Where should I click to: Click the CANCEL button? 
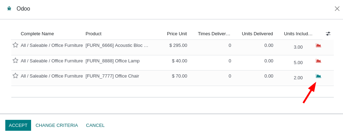[x=95, y=125]
